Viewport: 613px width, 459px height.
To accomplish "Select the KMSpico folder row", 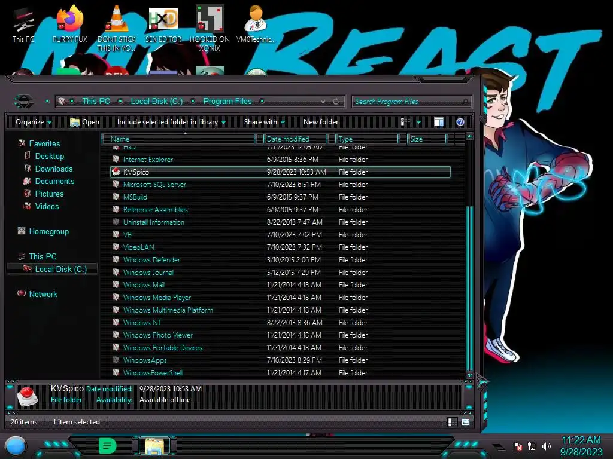I will point(281,172).
